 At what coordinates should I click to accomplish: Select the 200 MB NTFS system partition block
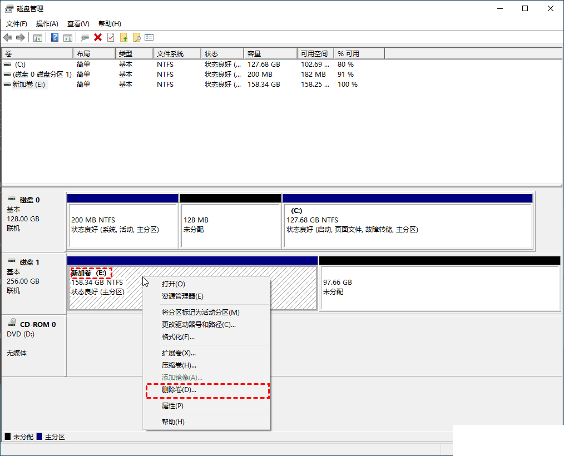[123, 221]
